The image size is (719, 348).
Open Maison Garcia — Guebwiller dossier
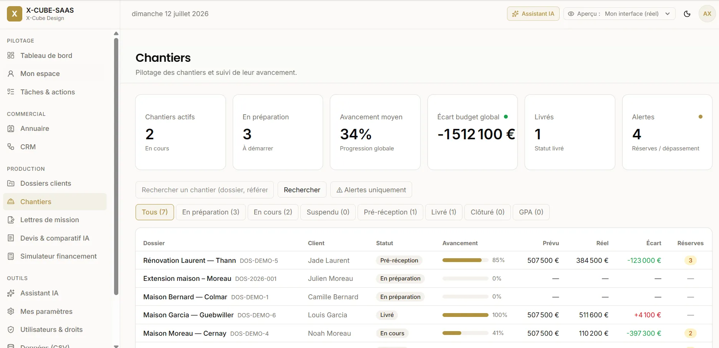pos(188,315)
